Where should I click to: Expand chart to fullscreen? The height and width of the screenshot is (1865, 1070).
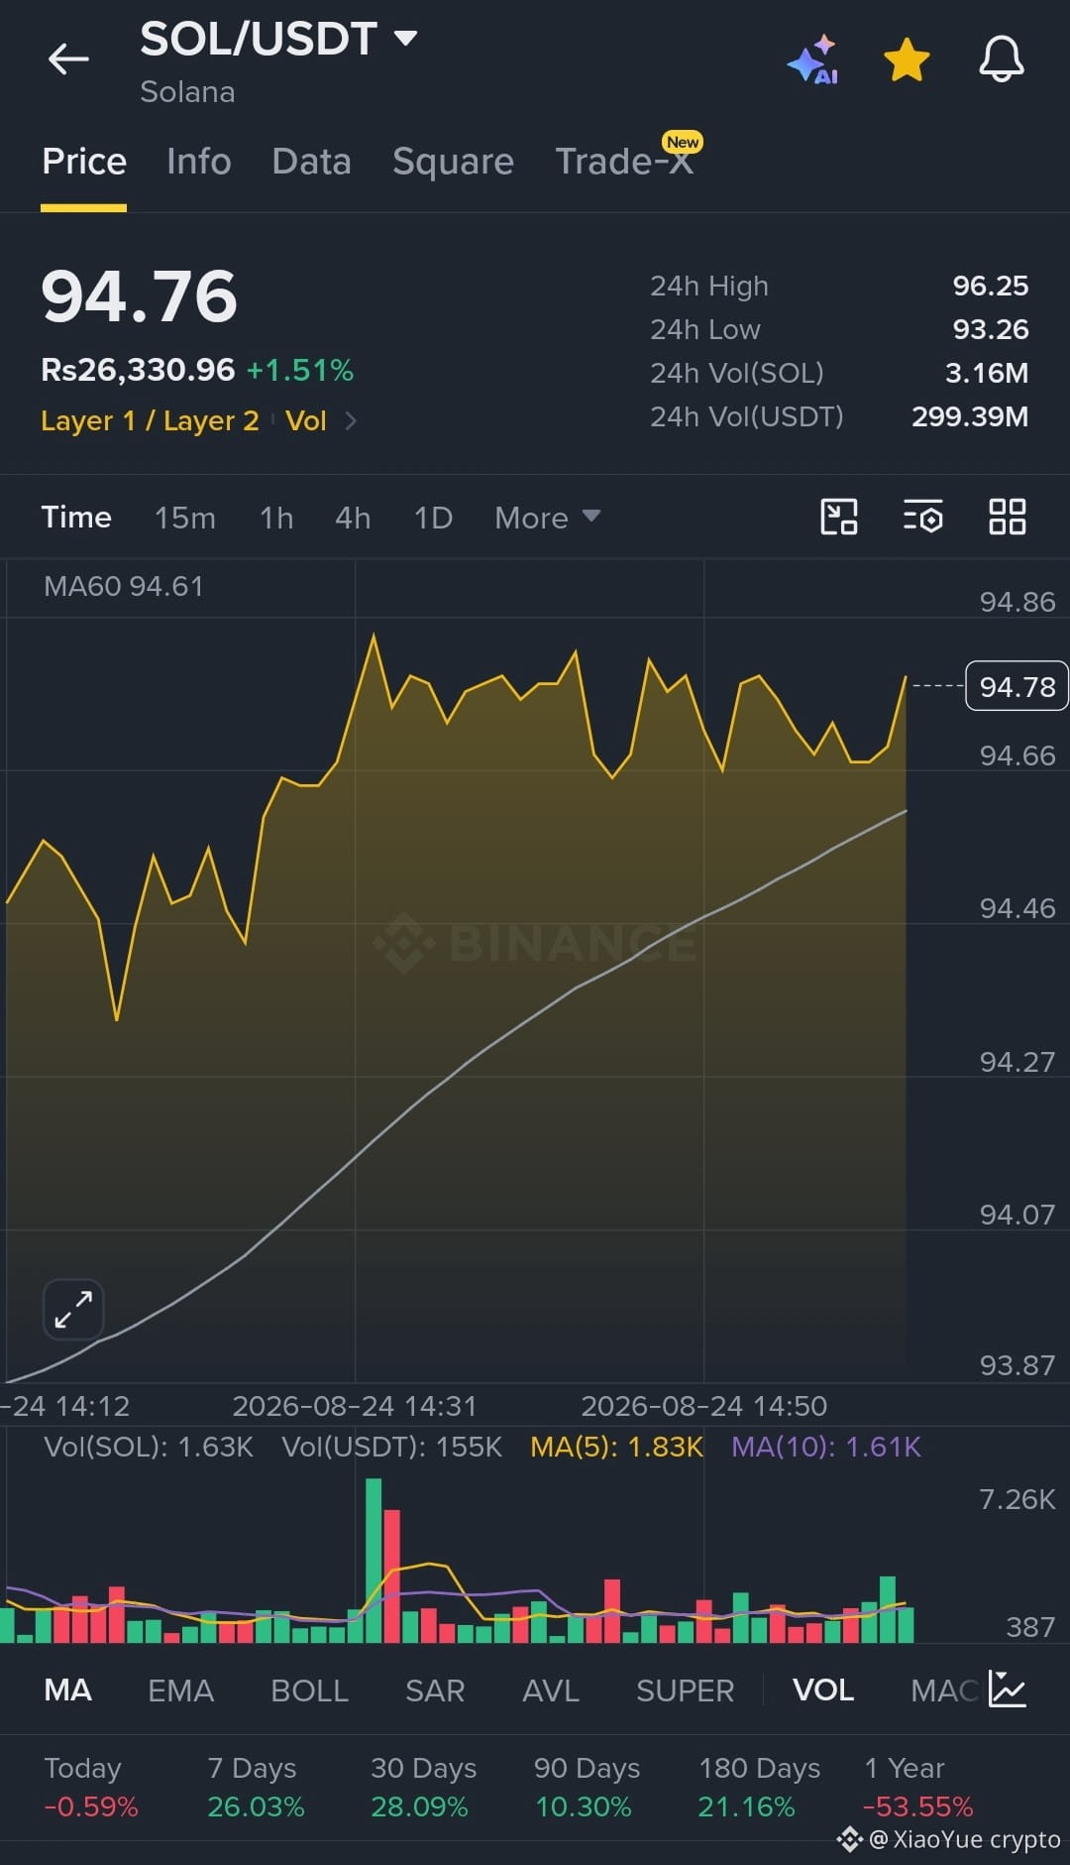point(73,1309)
